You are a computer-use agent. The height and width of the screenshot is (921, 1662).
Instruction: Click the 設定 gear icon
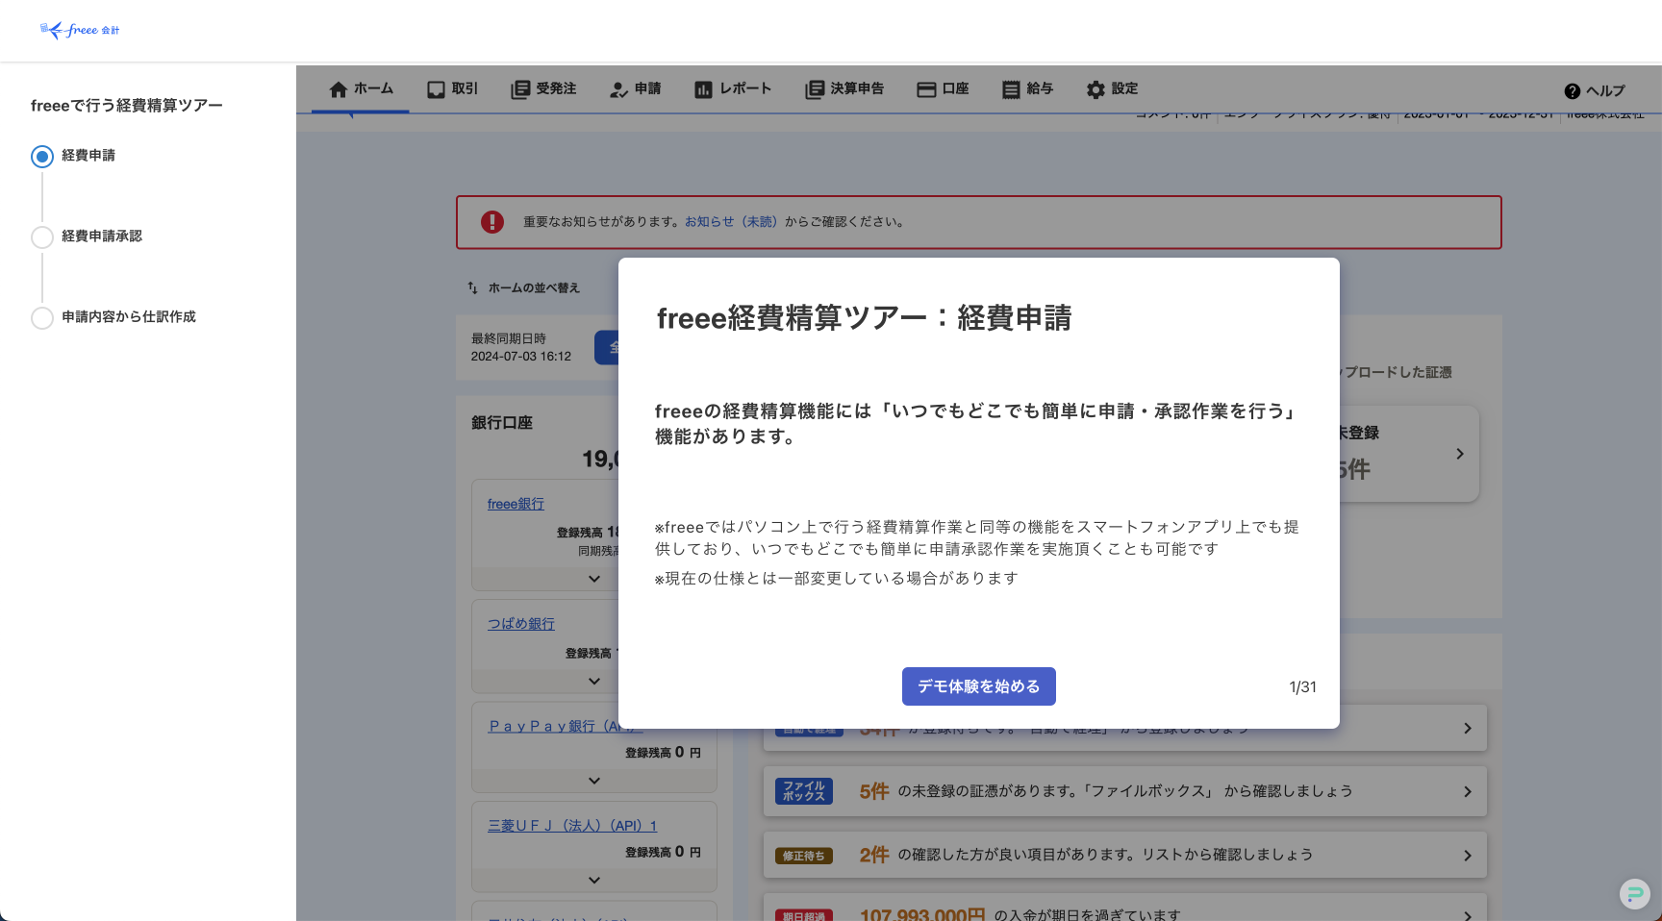[x=1095, y=89]
